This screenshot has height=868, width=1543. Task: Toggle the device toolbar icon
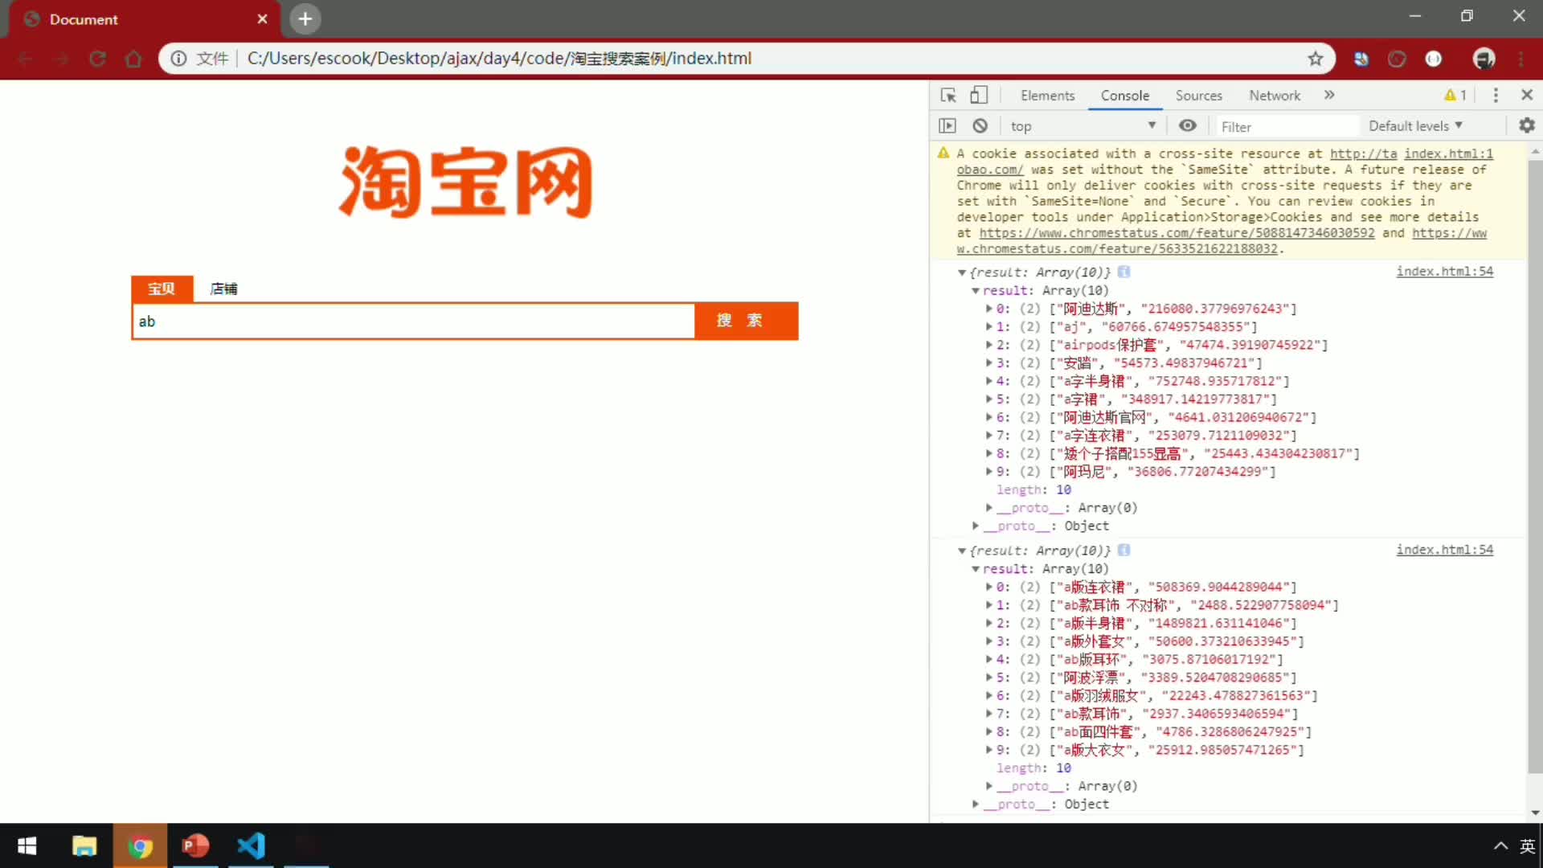coord(978,96)
